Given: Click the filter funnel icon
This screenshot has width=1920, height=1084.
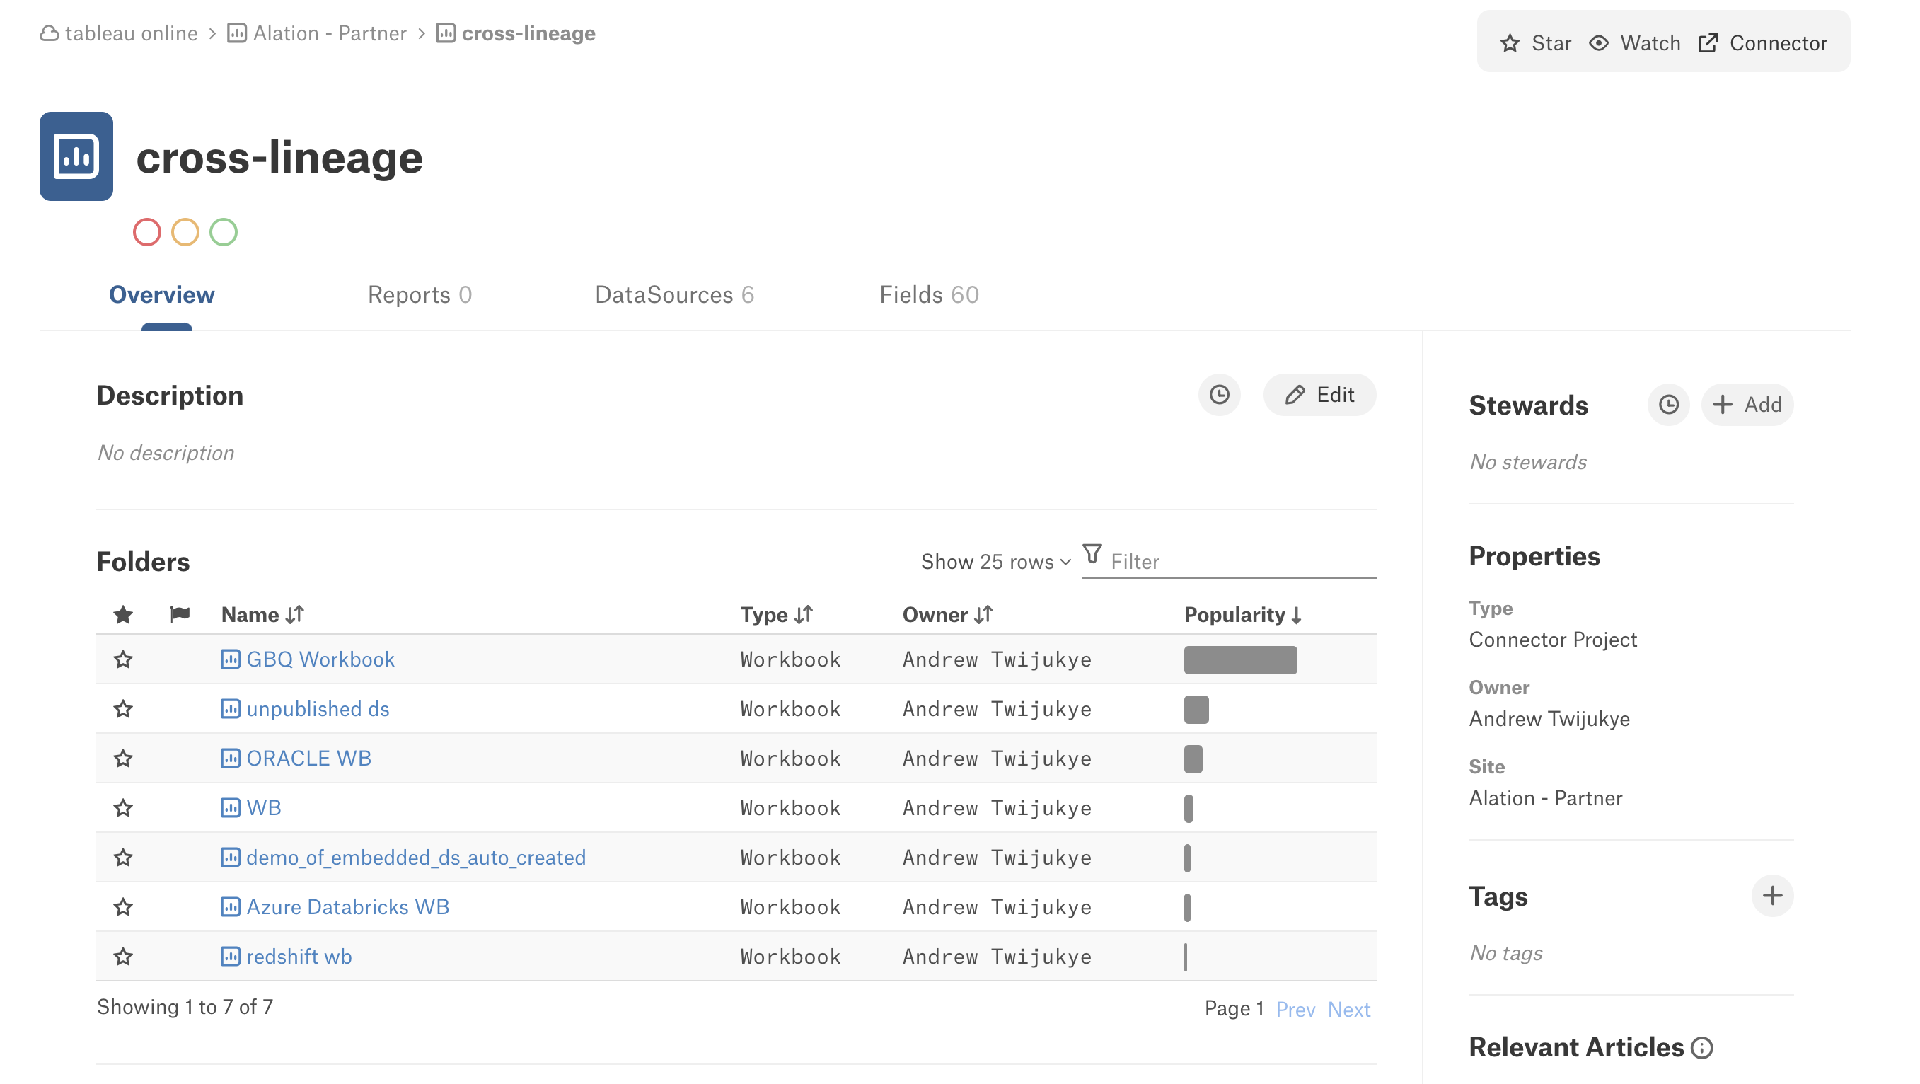Looking at the screenshot, I should click(x=1092, y=554).
